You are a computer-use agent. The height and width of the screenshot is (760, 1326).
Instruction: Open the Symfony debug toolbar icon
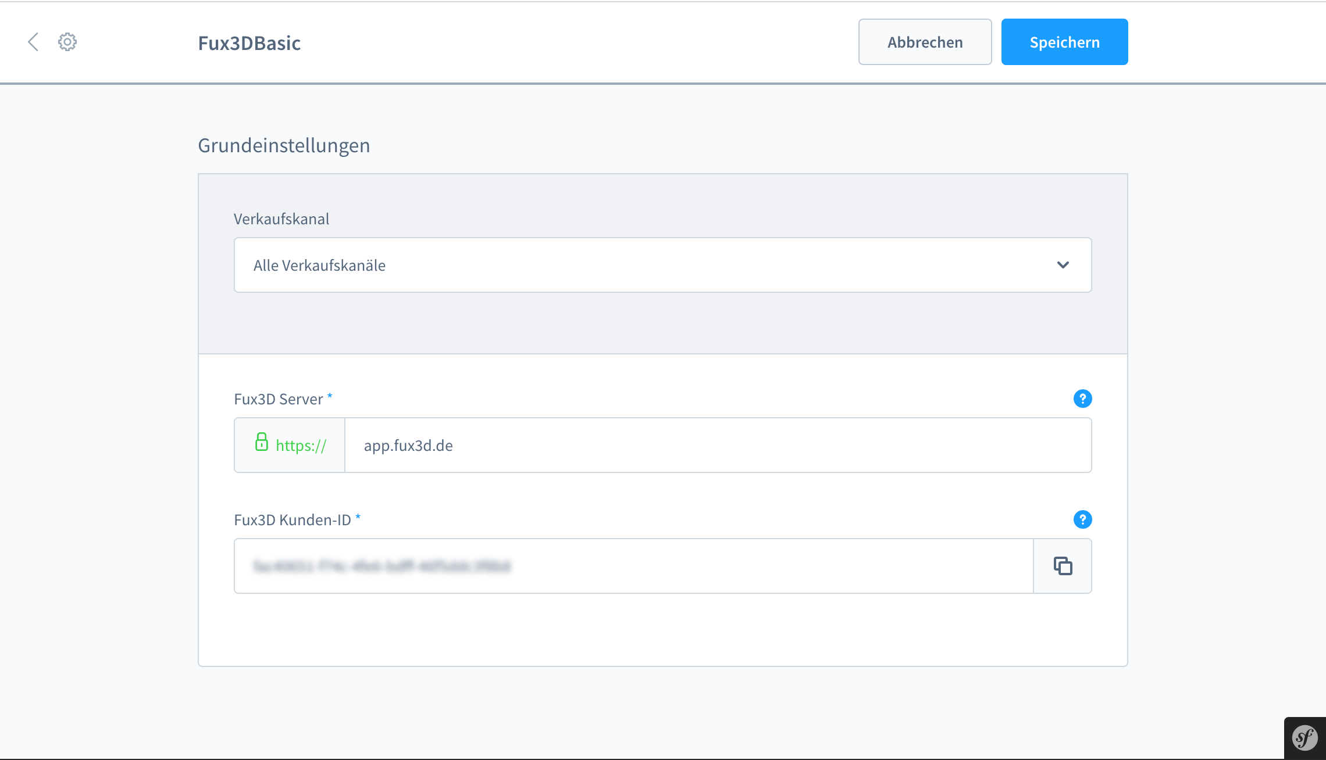(1304, 739)
